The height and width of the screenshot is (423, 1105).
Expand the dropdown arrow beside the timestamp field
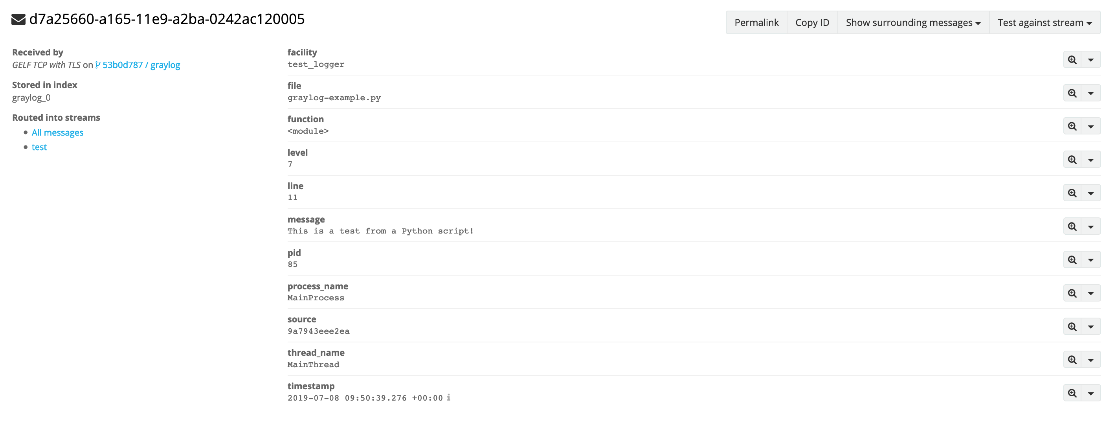[1091, 393]
